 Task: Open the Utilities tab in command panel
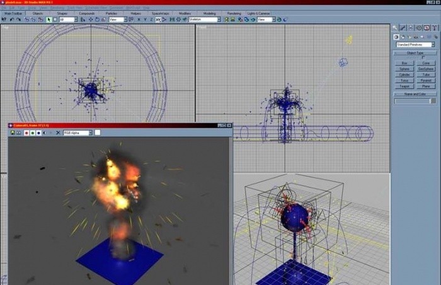click(435, 28)
